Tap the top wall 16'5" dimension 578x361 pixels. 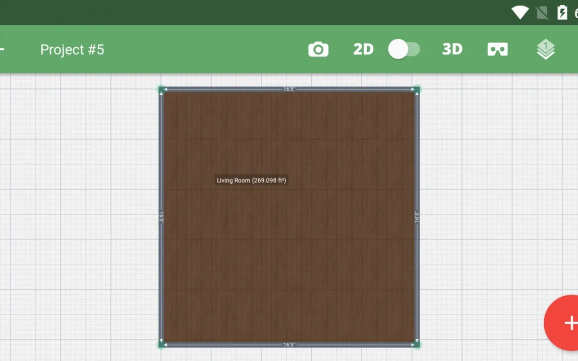[x=289, y=89]
